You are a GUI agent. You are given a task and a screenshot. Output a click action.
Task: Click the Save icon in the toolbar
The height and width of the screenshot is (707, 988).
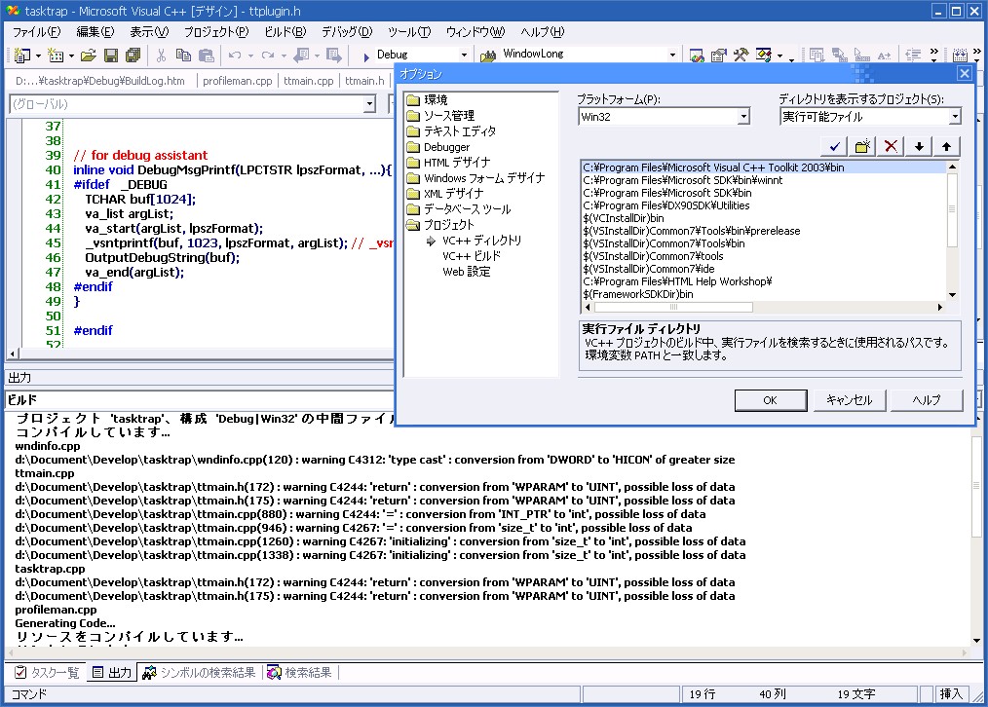tap(110, 56)
